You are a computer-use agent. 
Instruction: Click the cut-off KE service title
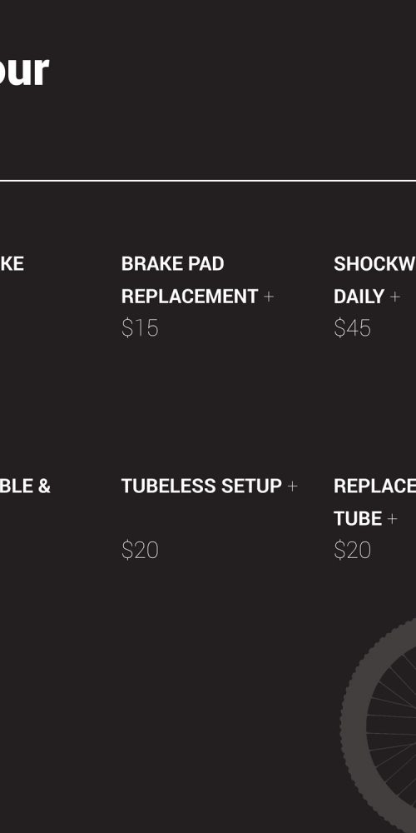point(12,264)
